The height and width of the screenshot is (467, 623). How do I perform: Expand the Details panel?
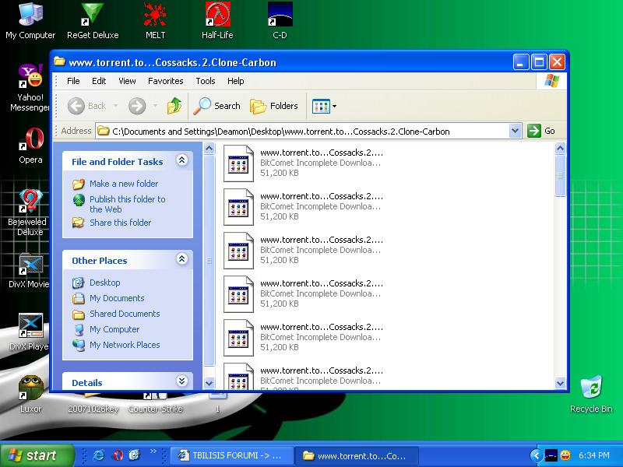(182, 381)
